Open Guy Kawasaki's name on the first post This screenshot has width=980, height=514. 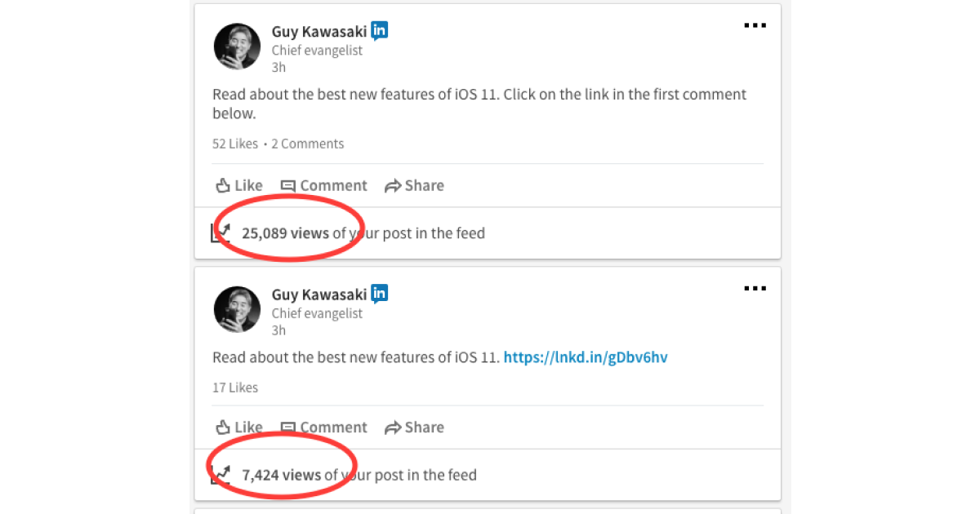(318, 32)
